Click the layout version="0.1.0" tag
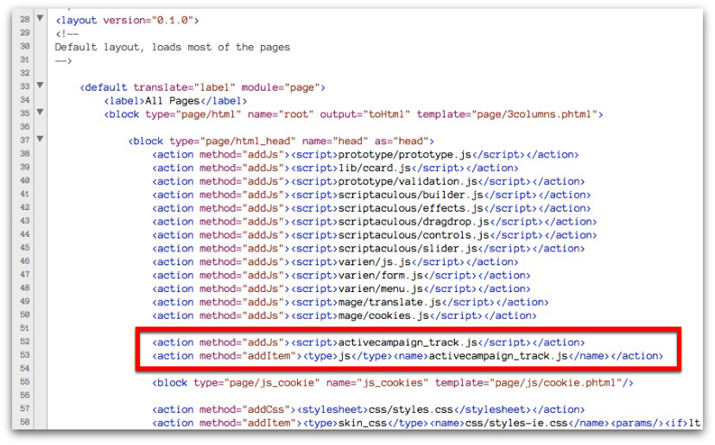The image size is (715, 445). (127, 21)
